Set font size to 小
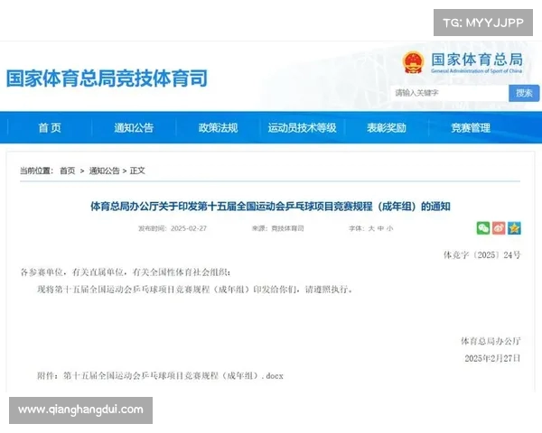 [390, 228]
